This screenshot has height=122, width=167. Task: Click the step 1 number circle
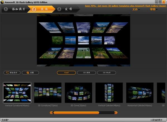[6, 9]
